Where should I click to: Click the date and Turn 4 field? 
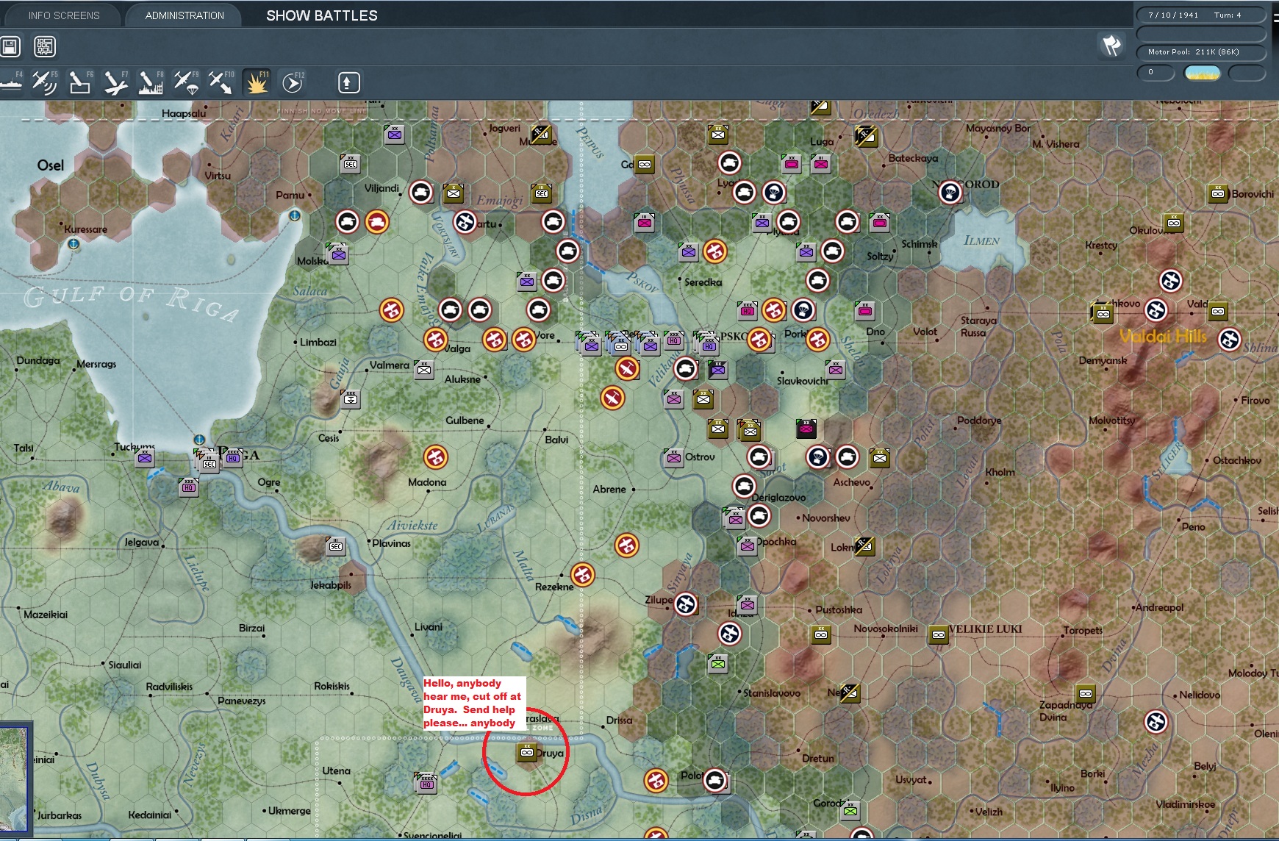1201,15
